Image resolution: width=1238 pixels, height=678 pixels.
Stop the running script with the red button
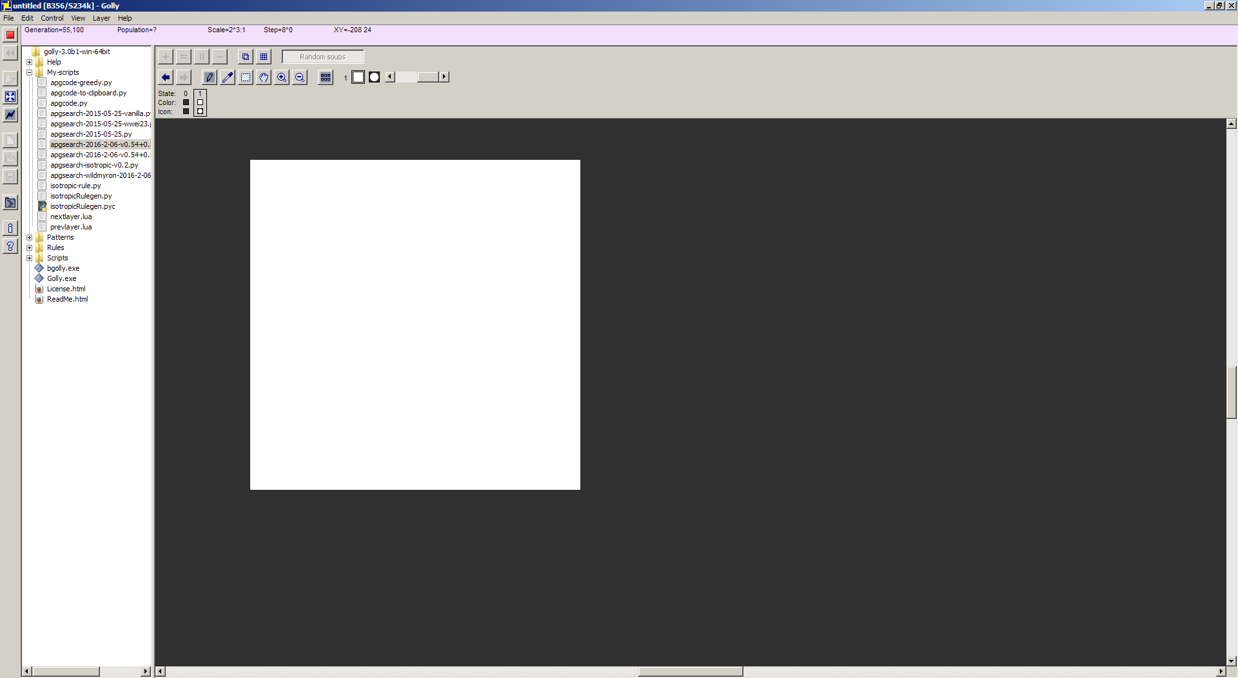coord(10,35)
